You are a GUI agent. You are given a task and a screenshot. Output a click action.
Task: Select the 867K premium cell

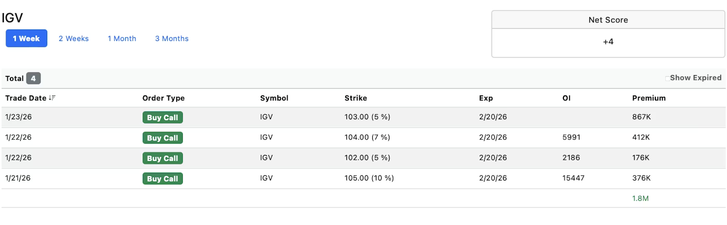[641, 117]
